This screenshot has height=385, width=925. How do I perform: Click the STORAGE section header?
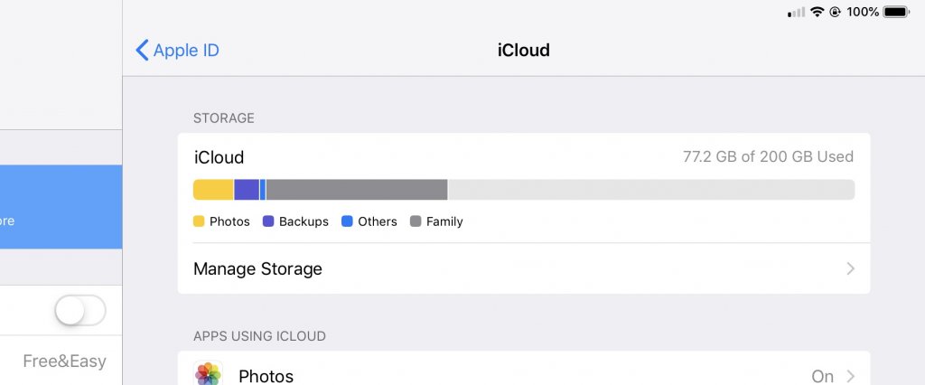[x=224, y=118]
